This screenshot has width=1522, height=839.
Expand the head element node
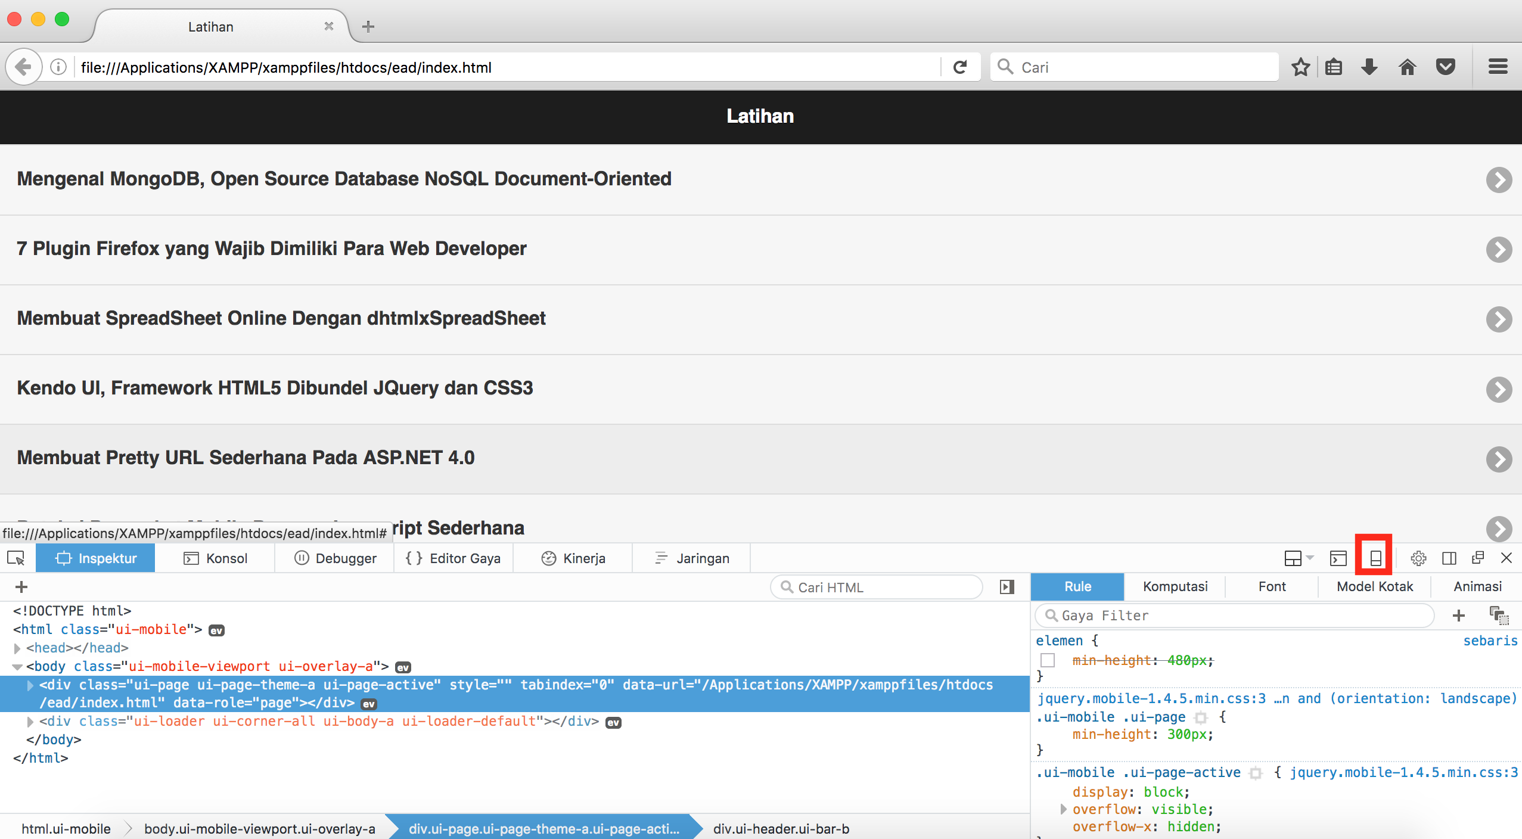click(17, 648)
